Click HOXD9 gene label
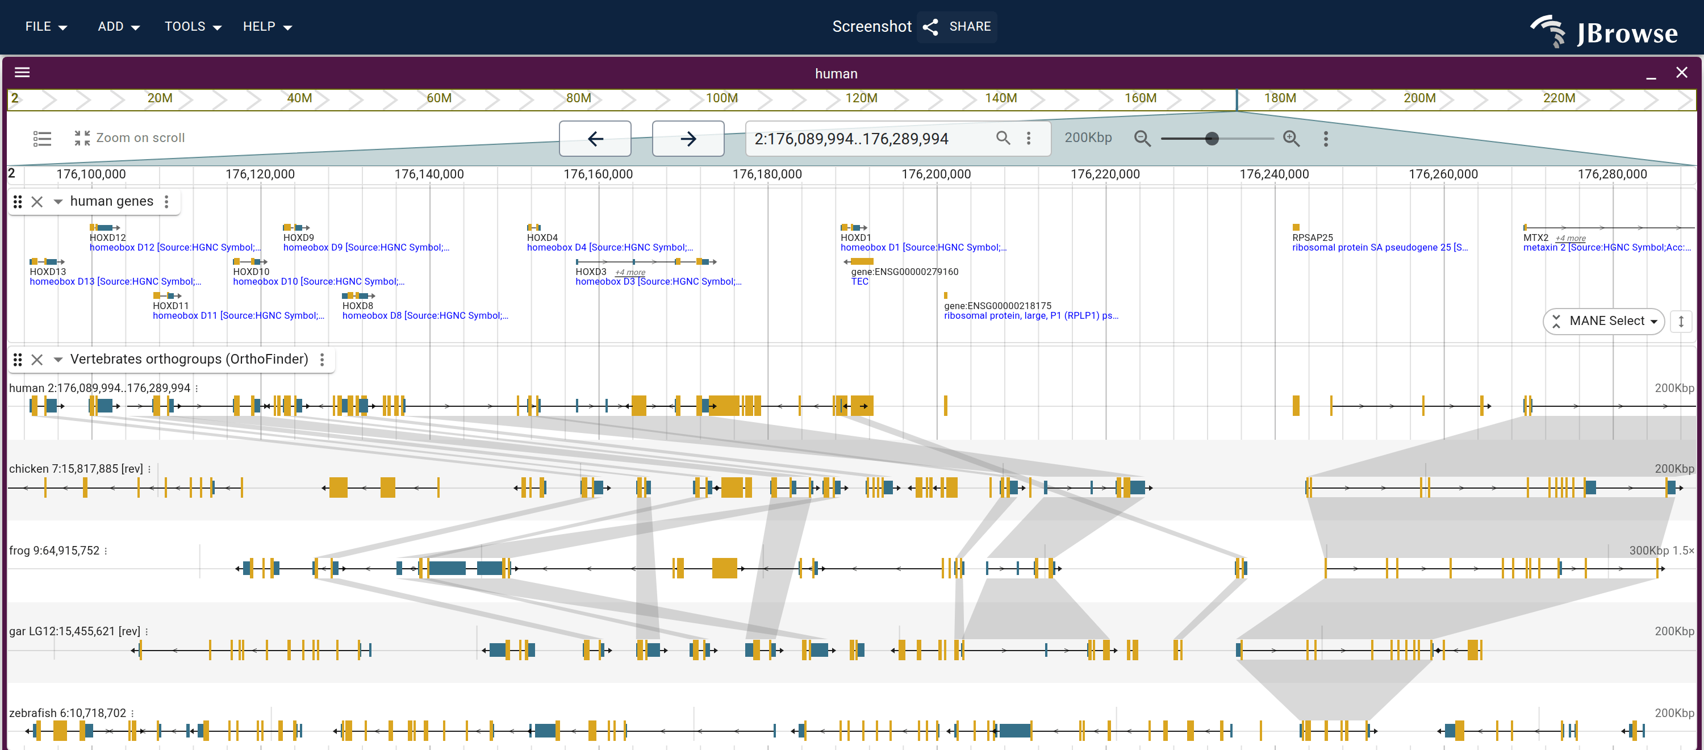 tap(298, 238)
